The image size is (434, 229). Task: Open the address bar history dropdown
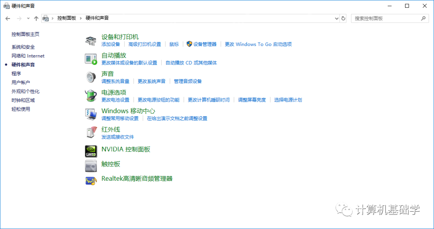[337, 19]
